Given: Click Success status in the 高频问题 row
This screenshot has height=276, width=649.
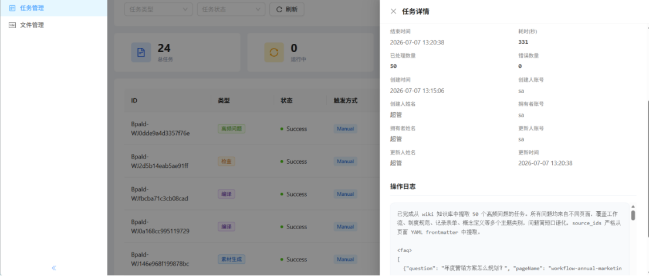Looking at the screenshot, I should 294,129.
